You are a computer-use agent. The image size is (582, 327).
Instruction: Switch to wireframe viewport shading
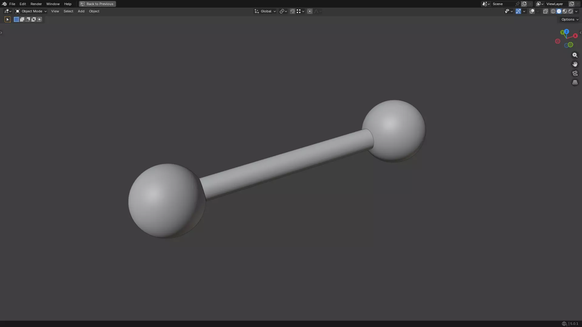coord(553,11)
